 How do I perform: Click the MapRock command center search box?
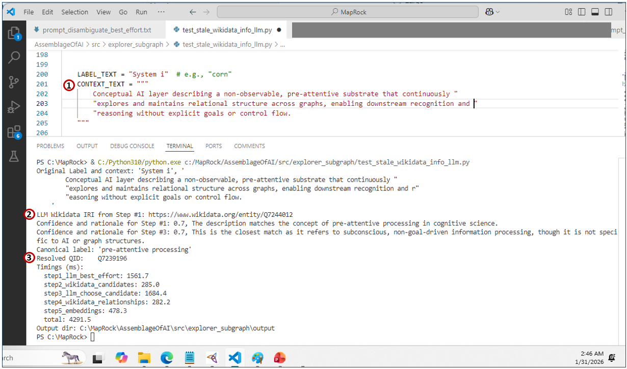pyautogui.click(x=348, y=12)
